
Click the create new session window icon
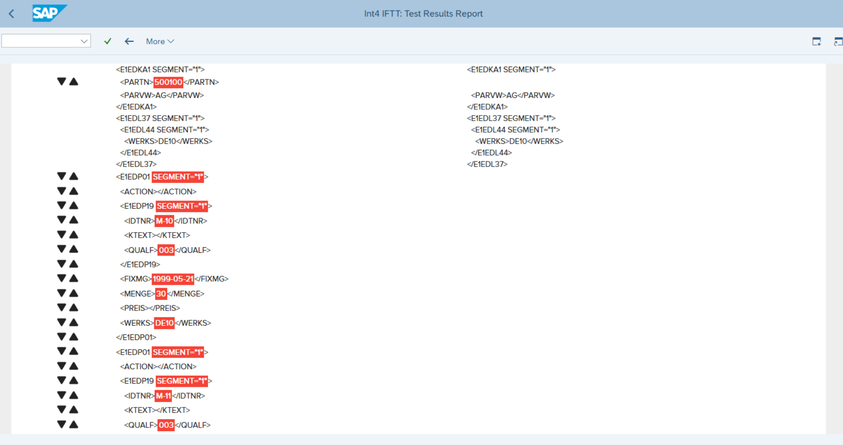click(x=816, y=42)
